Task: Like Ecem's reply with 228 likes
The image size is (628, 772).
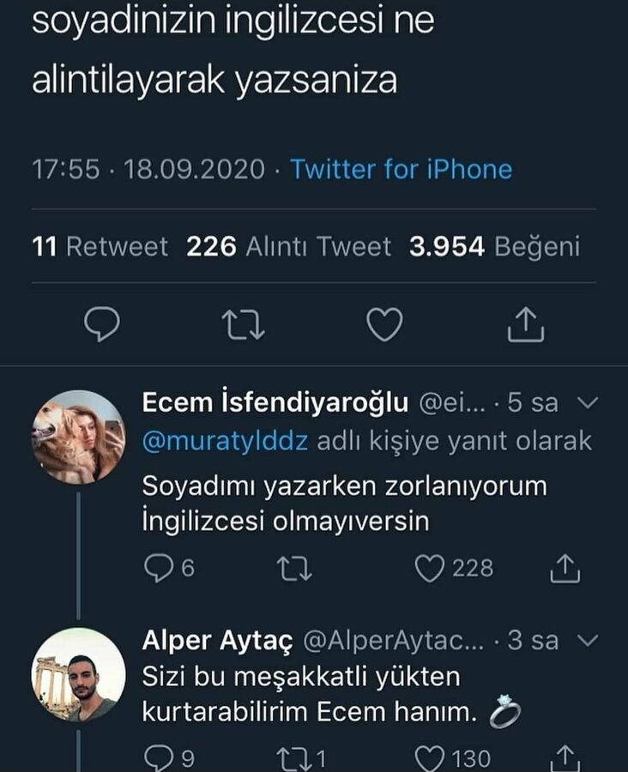Action: [x=429, y=568]
